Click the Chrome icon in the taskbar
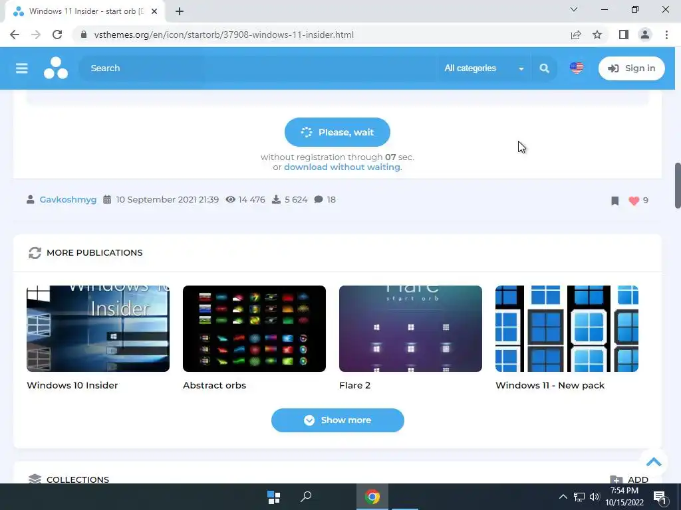This screenshot has width=681, height=510. 372,497
